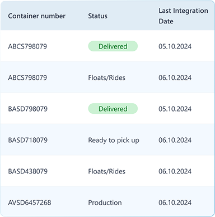Click the Delivered badge in the BASD798079 row

click(x=113, y=109)
